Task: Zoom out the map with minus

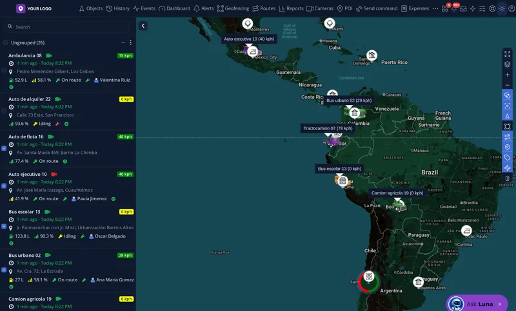Action: [508, 85]
